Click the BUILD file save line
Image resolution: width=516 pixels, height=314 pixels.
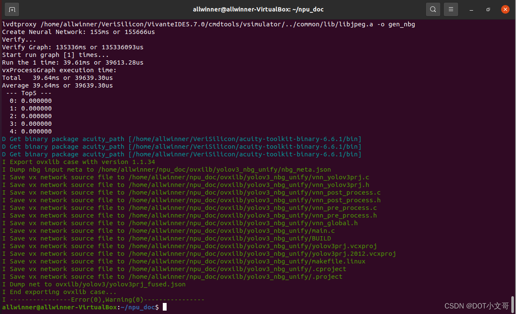point(167,238)
